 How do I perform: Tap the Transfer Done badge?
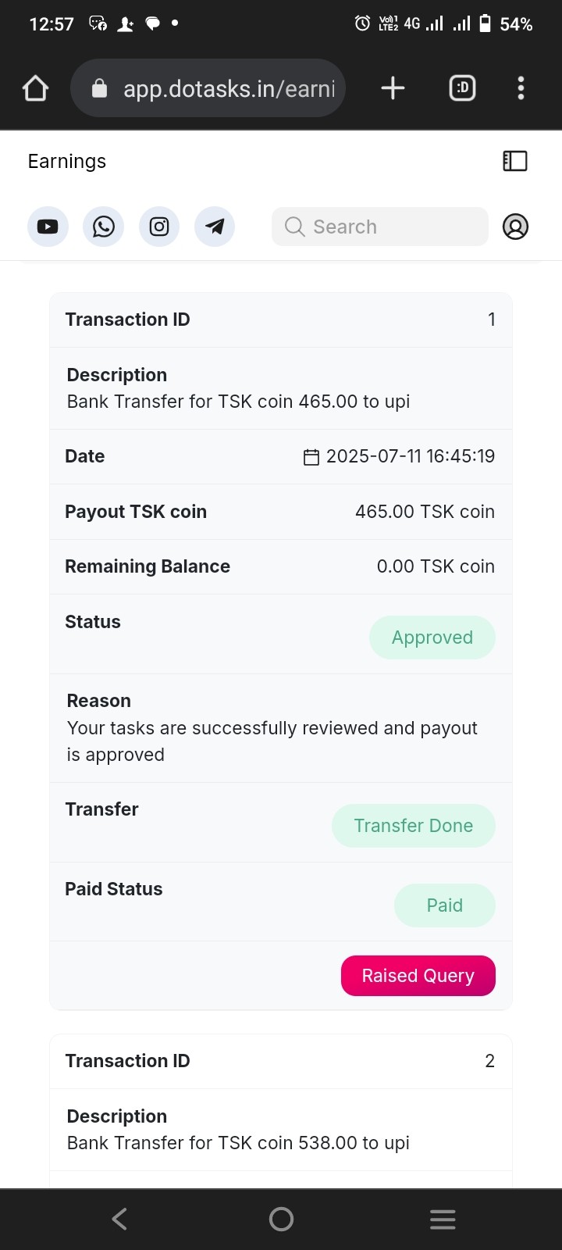[x=413, y=826]
